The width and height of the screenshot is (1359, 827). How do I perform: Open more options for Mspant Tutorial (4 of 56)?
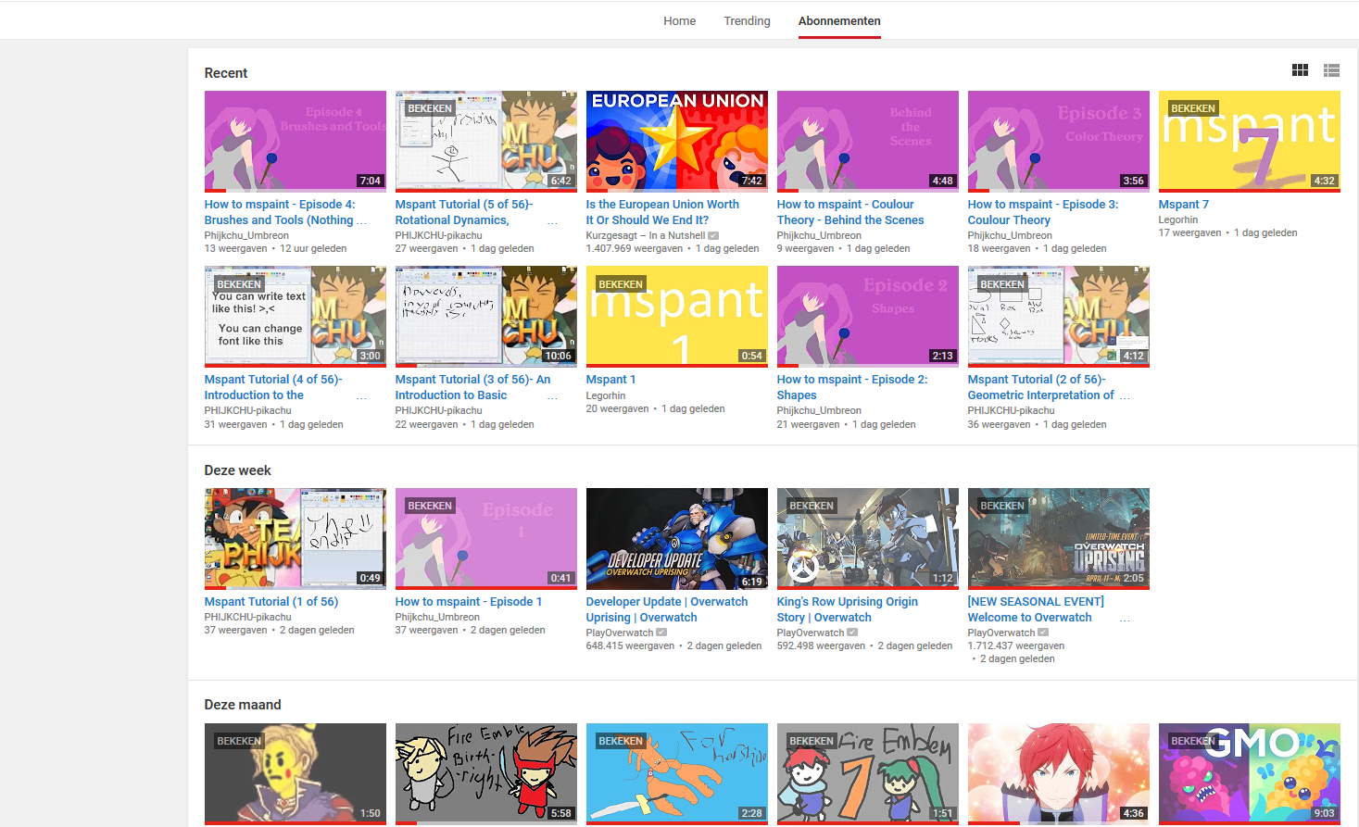tap(361, 397)
